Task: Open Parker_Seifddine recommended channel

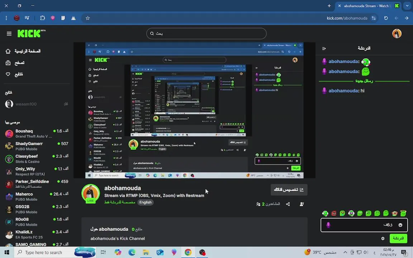Action: [x=37, y=184]
